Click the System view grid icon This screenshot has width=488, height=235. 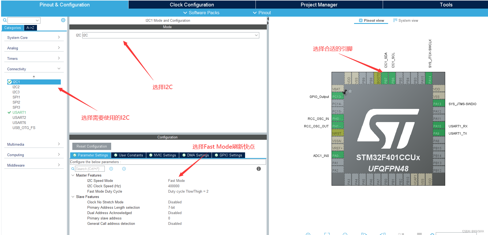pos(395,20)
